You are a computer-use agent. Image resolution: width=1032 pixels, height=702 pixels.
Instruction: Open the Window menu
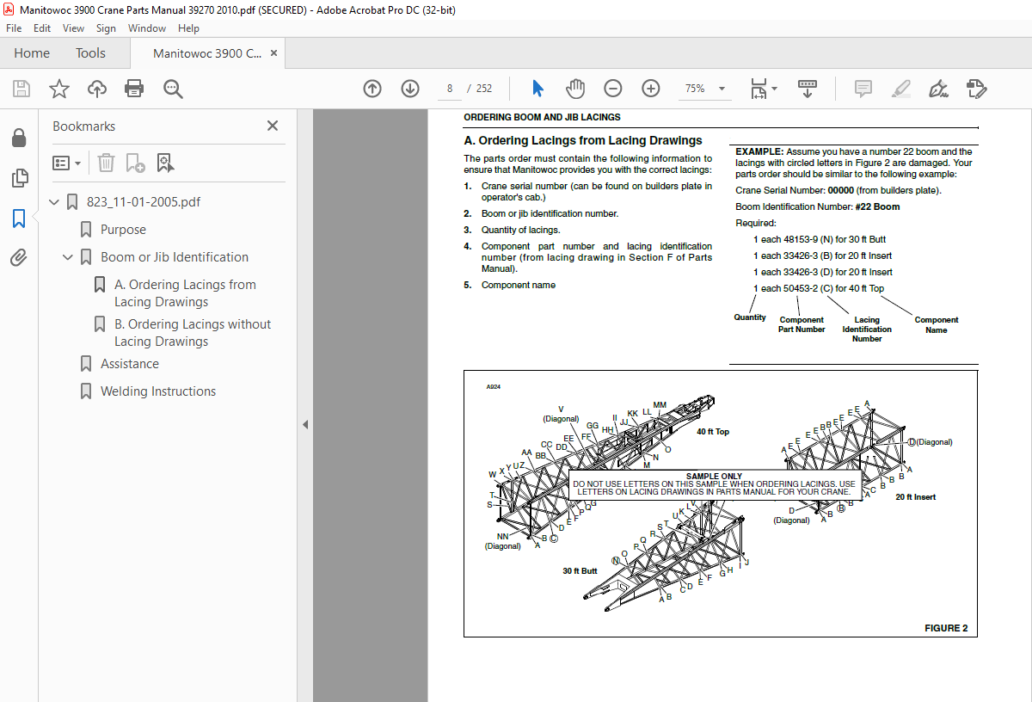tap(147, 28)
